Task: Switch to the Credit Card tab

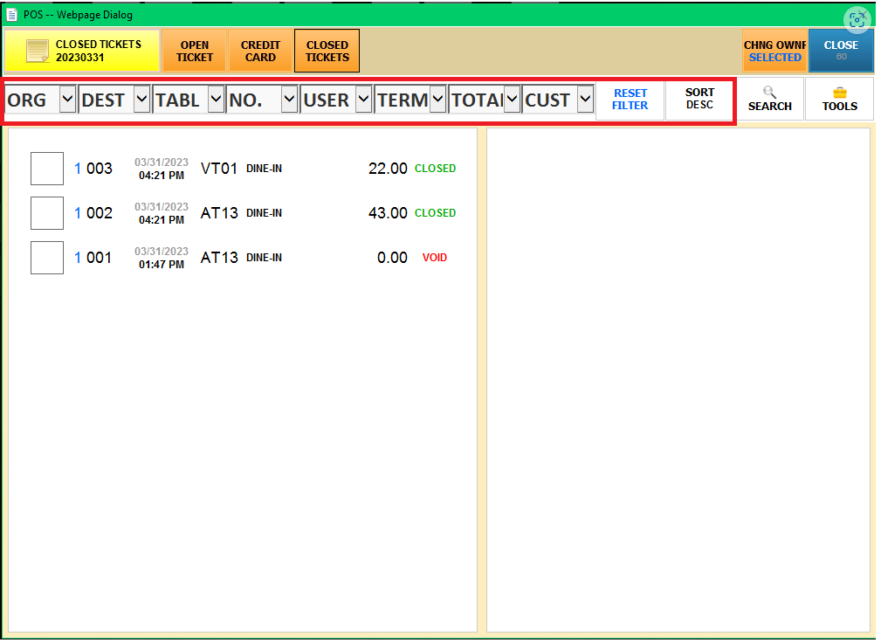Action: 260,52
